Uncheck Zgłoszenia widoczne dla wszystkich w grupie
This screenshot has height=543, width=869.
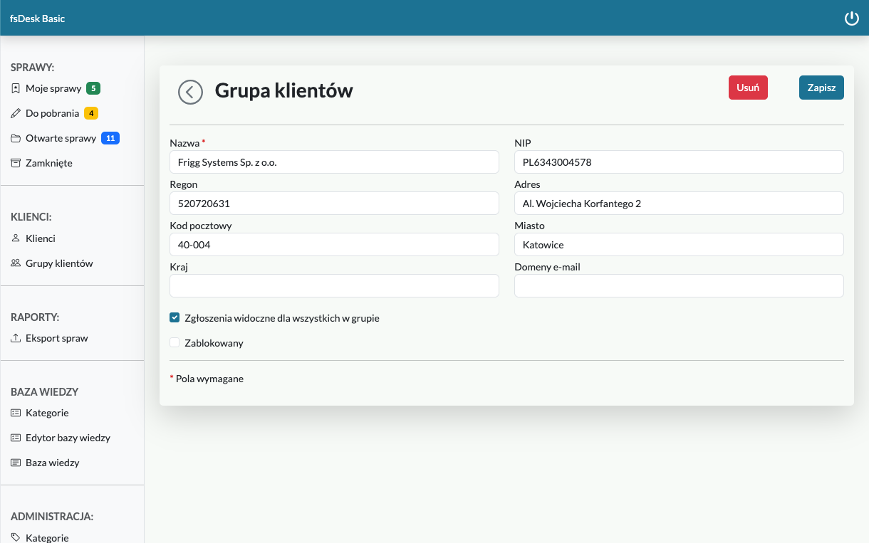click(x=175, y=318)
